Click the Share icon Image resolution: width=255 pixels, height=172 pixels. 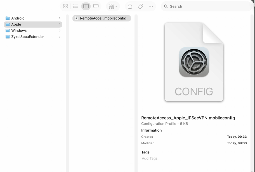[130, 6]
